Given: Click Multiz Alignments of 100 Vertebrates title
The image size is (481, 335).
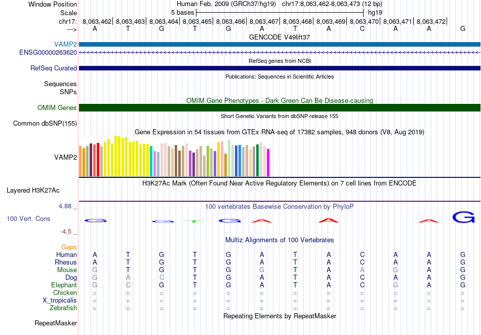Looking at the screenshot, I should [x=279, y=240].
